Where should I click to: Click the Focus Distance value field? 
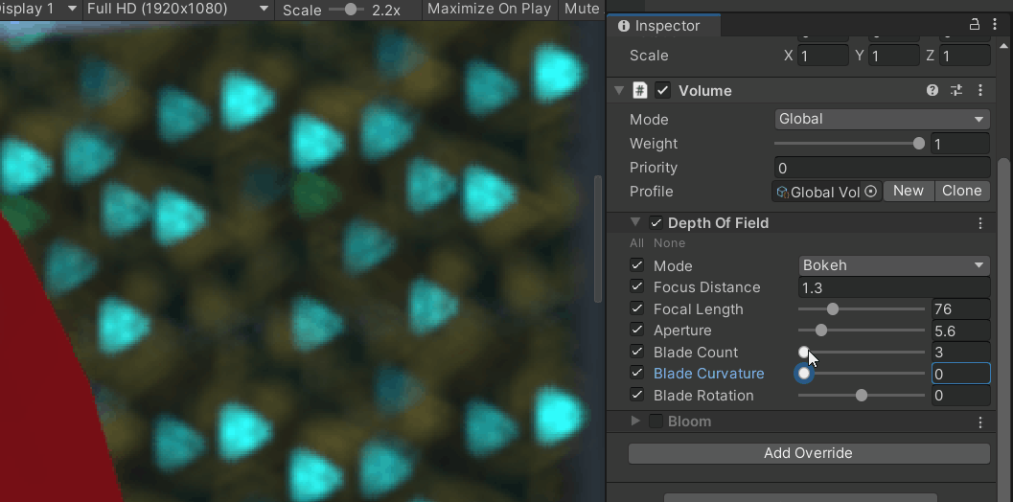click(894, 287)
